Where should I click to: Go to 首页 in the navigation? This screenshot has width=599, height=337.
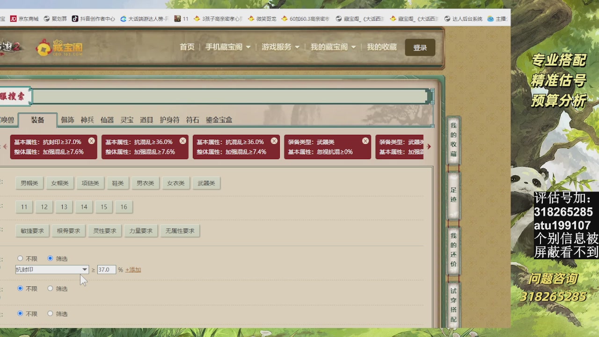click(187, 47)
